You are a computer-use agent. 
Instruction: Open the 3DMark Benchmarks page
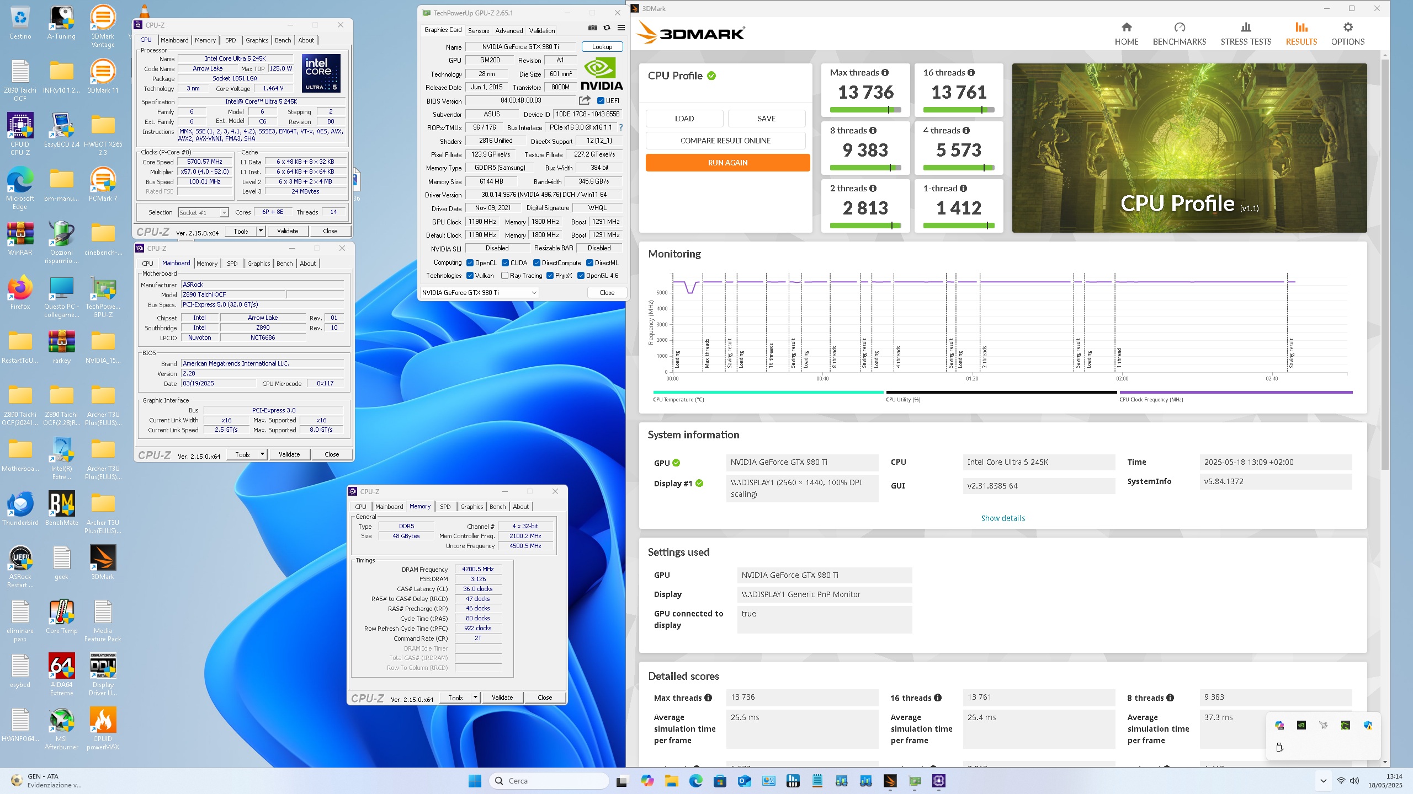(1179, 34)
